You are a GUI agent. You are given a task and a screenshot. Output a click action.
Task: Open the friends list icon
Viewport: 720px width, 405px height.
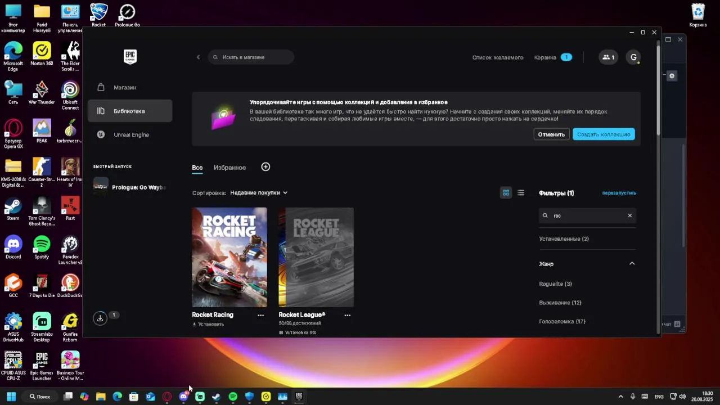[x=608, y=57]
